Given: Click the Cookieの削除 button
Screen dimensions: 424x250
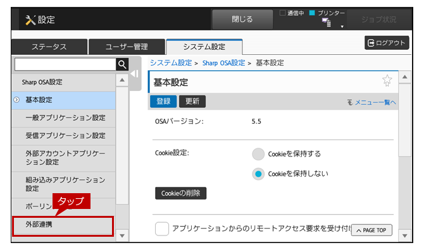Looking at the screenshot, I should tap(180, 193).
